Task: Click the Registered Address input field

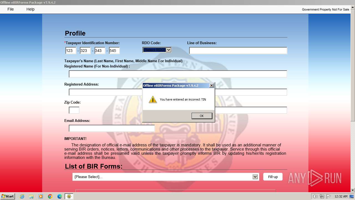Action: click(178, 92)
